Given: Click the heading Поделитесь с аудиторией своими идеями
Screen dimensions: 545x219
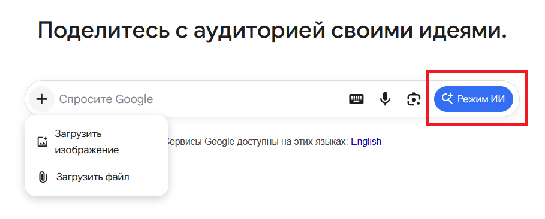Looking at the screenshot, I should coord(272,31).
